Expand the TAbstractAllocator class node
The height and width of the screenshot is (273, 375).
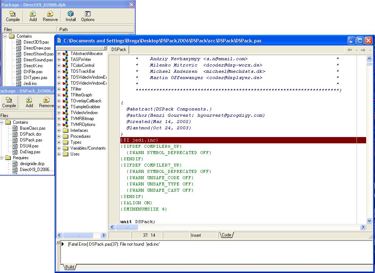click(59, 54)
